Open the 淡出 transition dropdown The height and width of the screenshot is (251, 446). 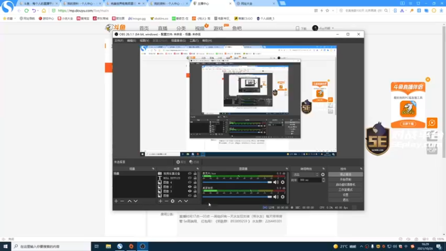(x=306, y=175)
